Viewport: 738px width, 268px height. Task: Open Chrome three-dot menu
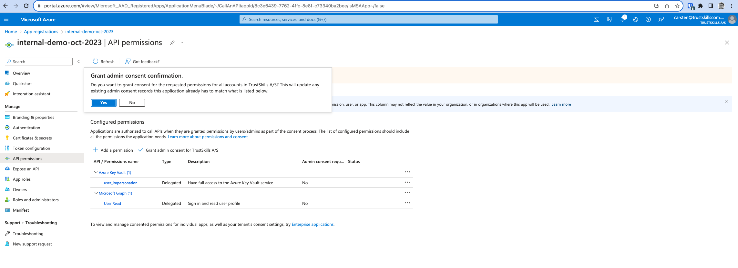(732, 6)
